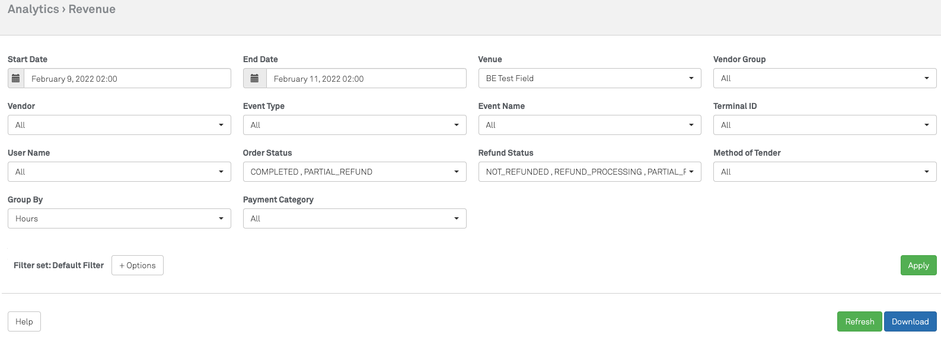Click the Start Date calendar icon

[16, 78]
